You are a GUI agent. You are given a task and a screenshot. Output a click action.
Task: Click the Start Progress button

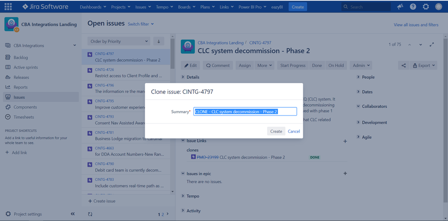[293, 65]
